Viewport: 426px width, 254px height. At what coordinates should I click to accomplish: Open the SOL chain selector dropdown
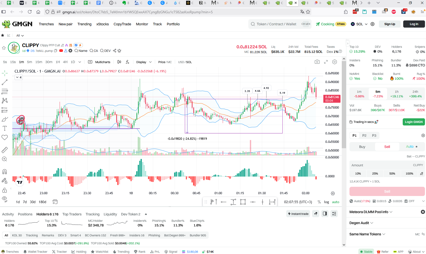(x=359, y=24)
